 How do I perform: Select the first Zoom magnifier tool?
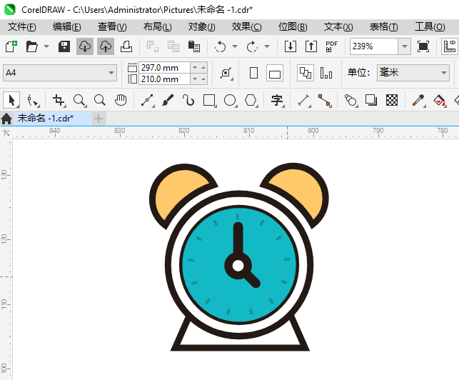coord(80,100)
